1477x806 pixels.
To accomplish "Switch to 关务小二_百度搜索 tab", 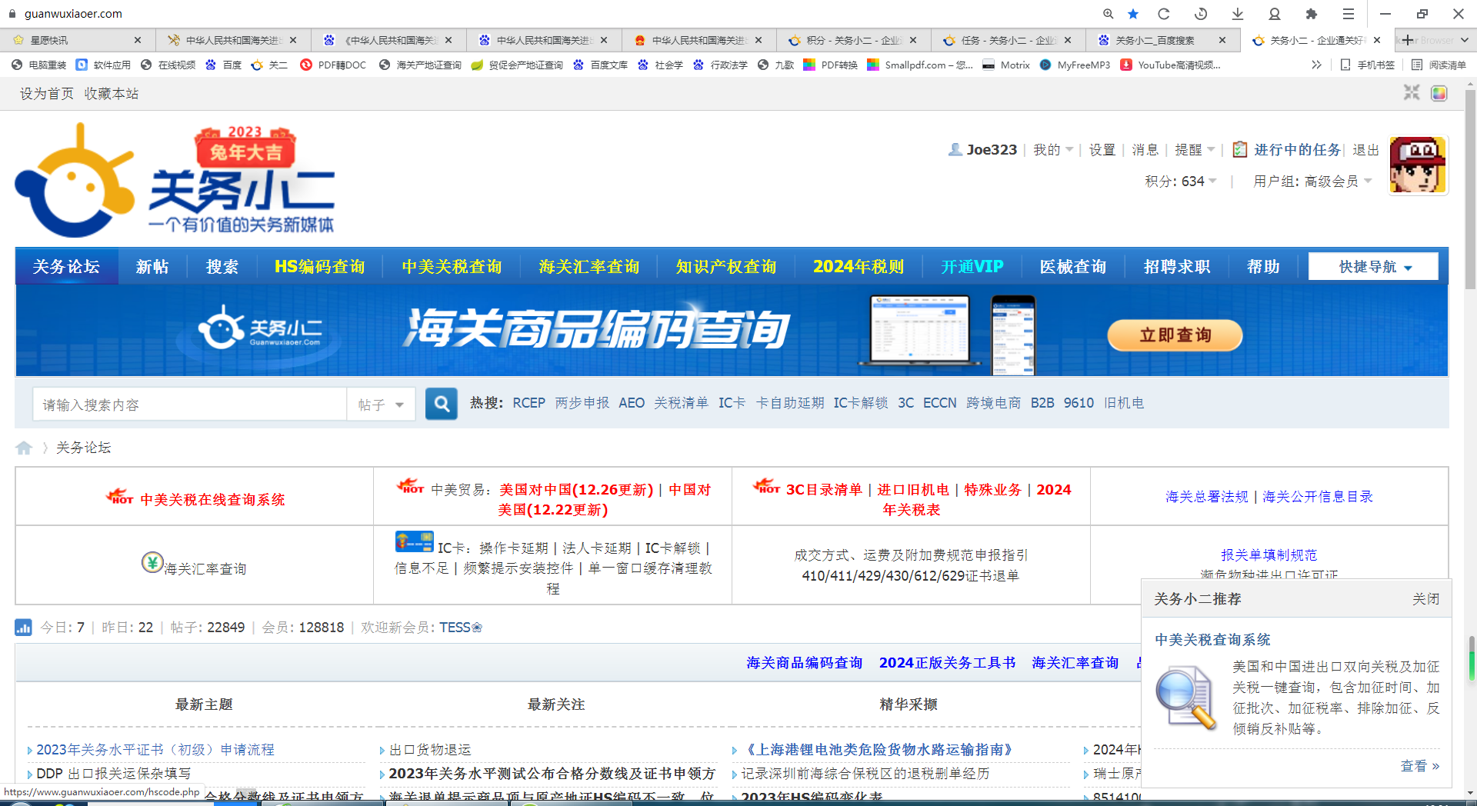I will (x=1163, y=40).
